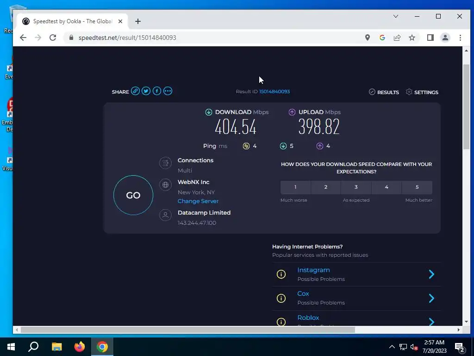Launch Firefox from the taskbar
This screenshot has width=474, height=356.
pyautogui.click(x=80, y=347)
